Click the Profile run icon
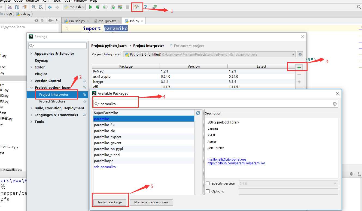 point(113,7)
